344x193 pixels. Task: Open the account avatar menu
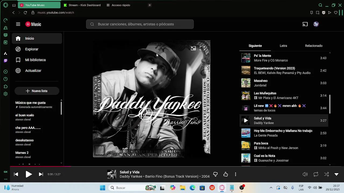coord(316,24)
